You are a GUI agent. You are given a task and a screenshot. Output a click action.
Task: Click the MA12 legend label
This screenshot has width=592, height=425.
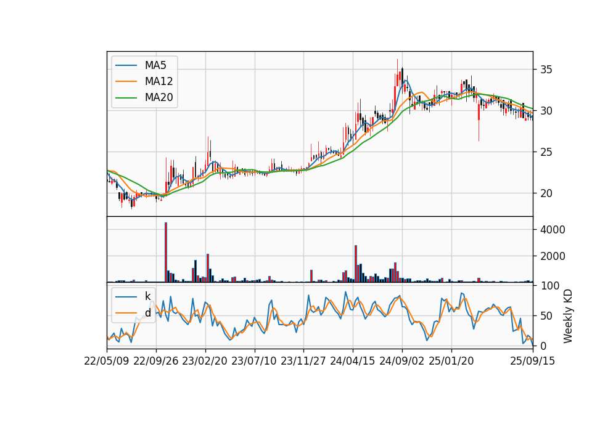coord(158,81)
